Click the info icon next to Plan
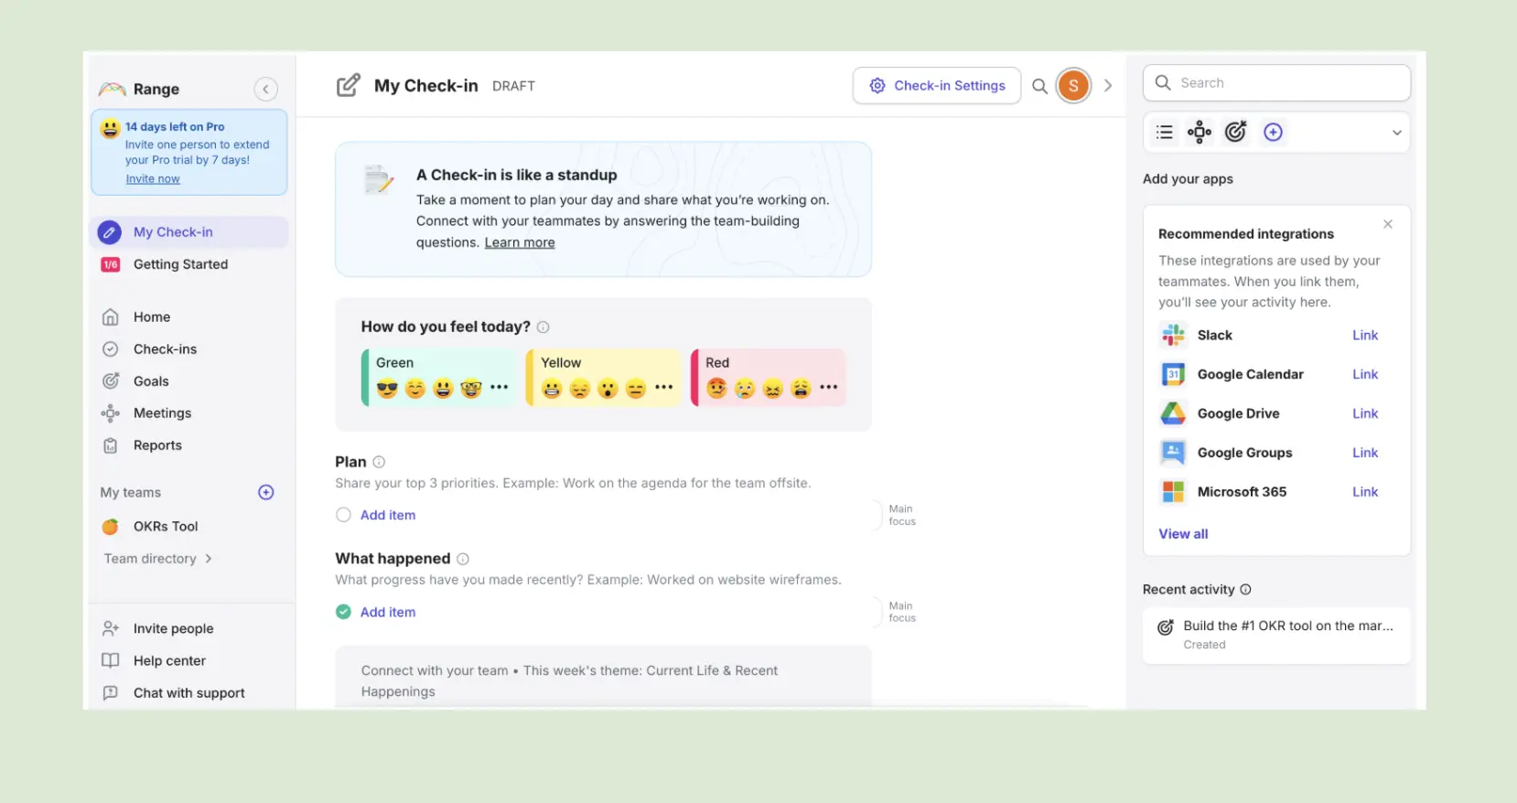The width and height of the screenshot is (1517, 803). coord(379,462)
